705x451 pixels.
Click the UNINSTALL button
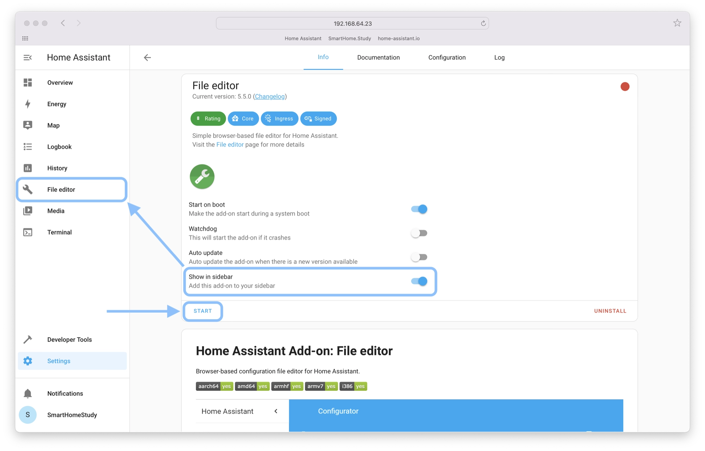610,311
